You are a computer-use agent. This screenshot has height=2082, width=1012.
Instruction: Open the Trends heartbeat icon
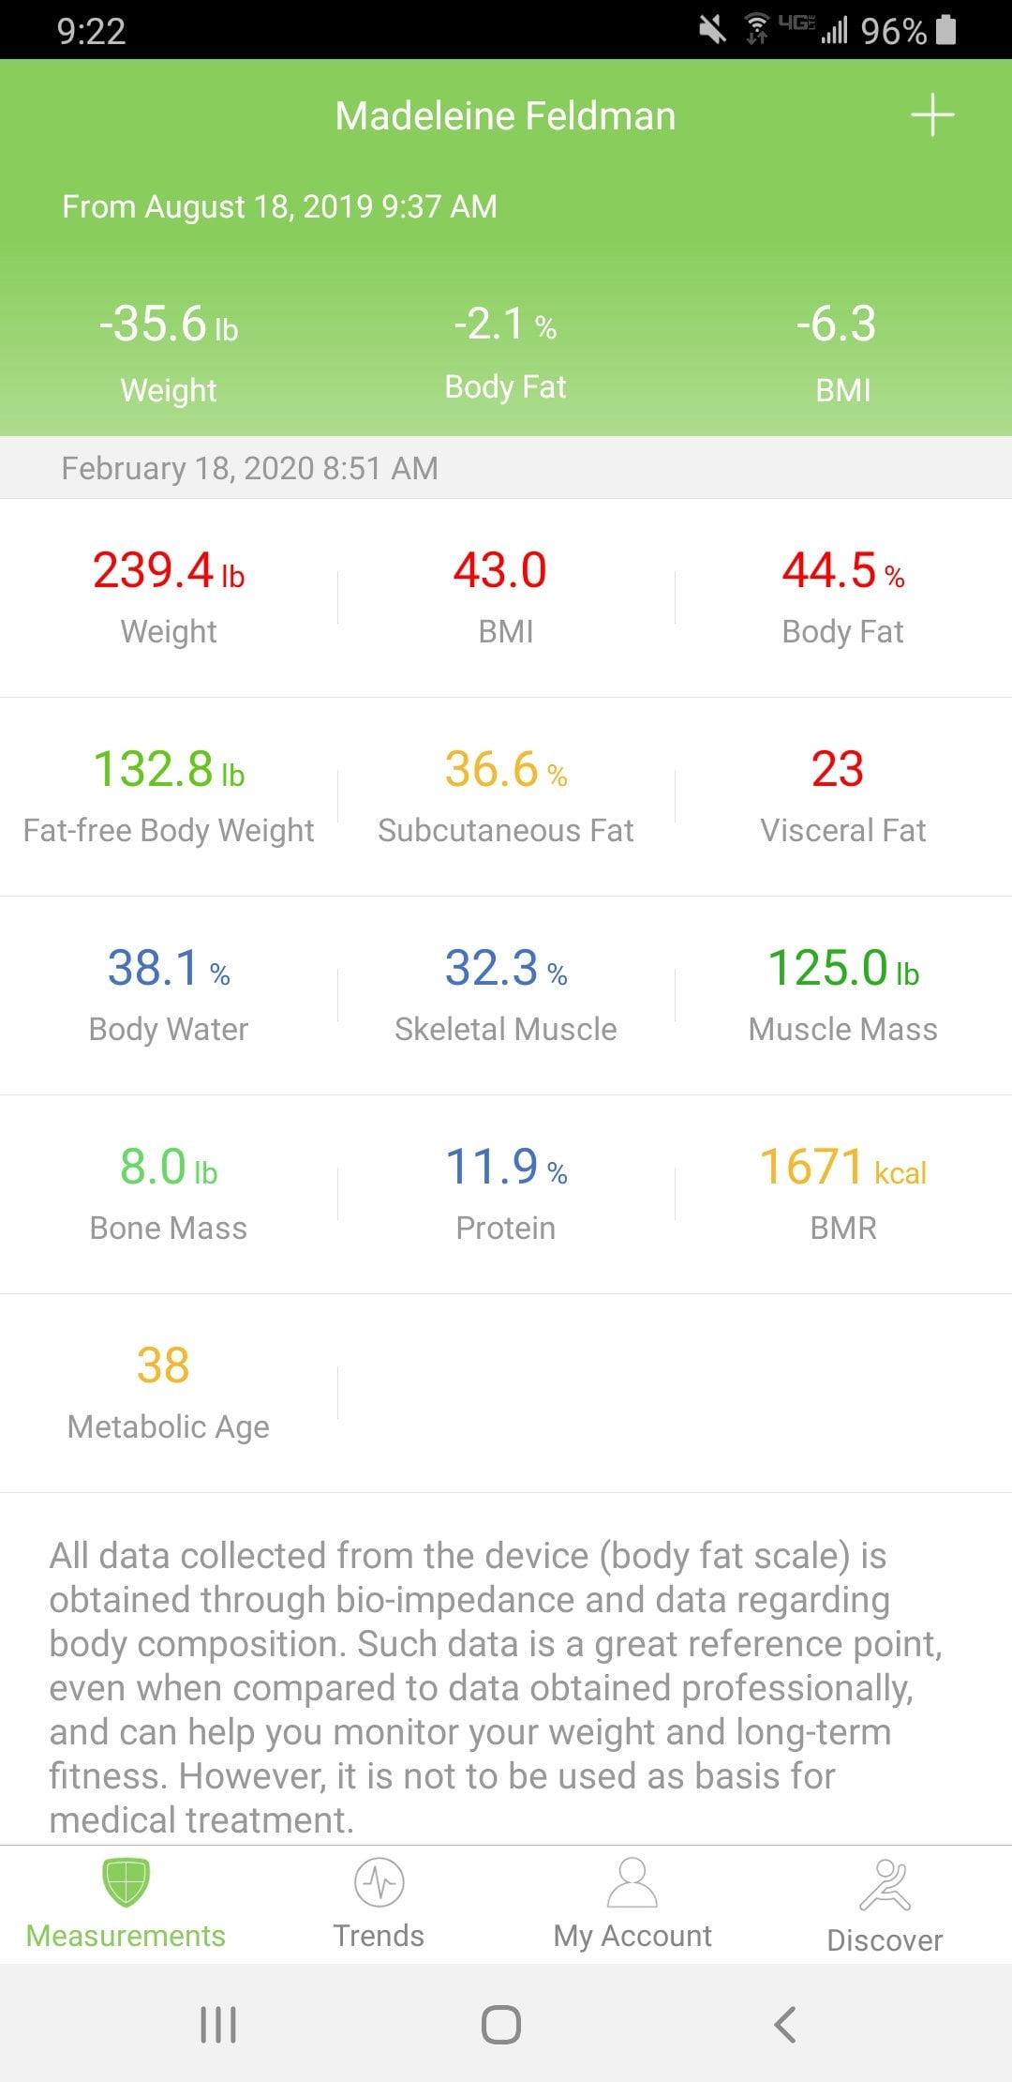tap(379, 1882)
